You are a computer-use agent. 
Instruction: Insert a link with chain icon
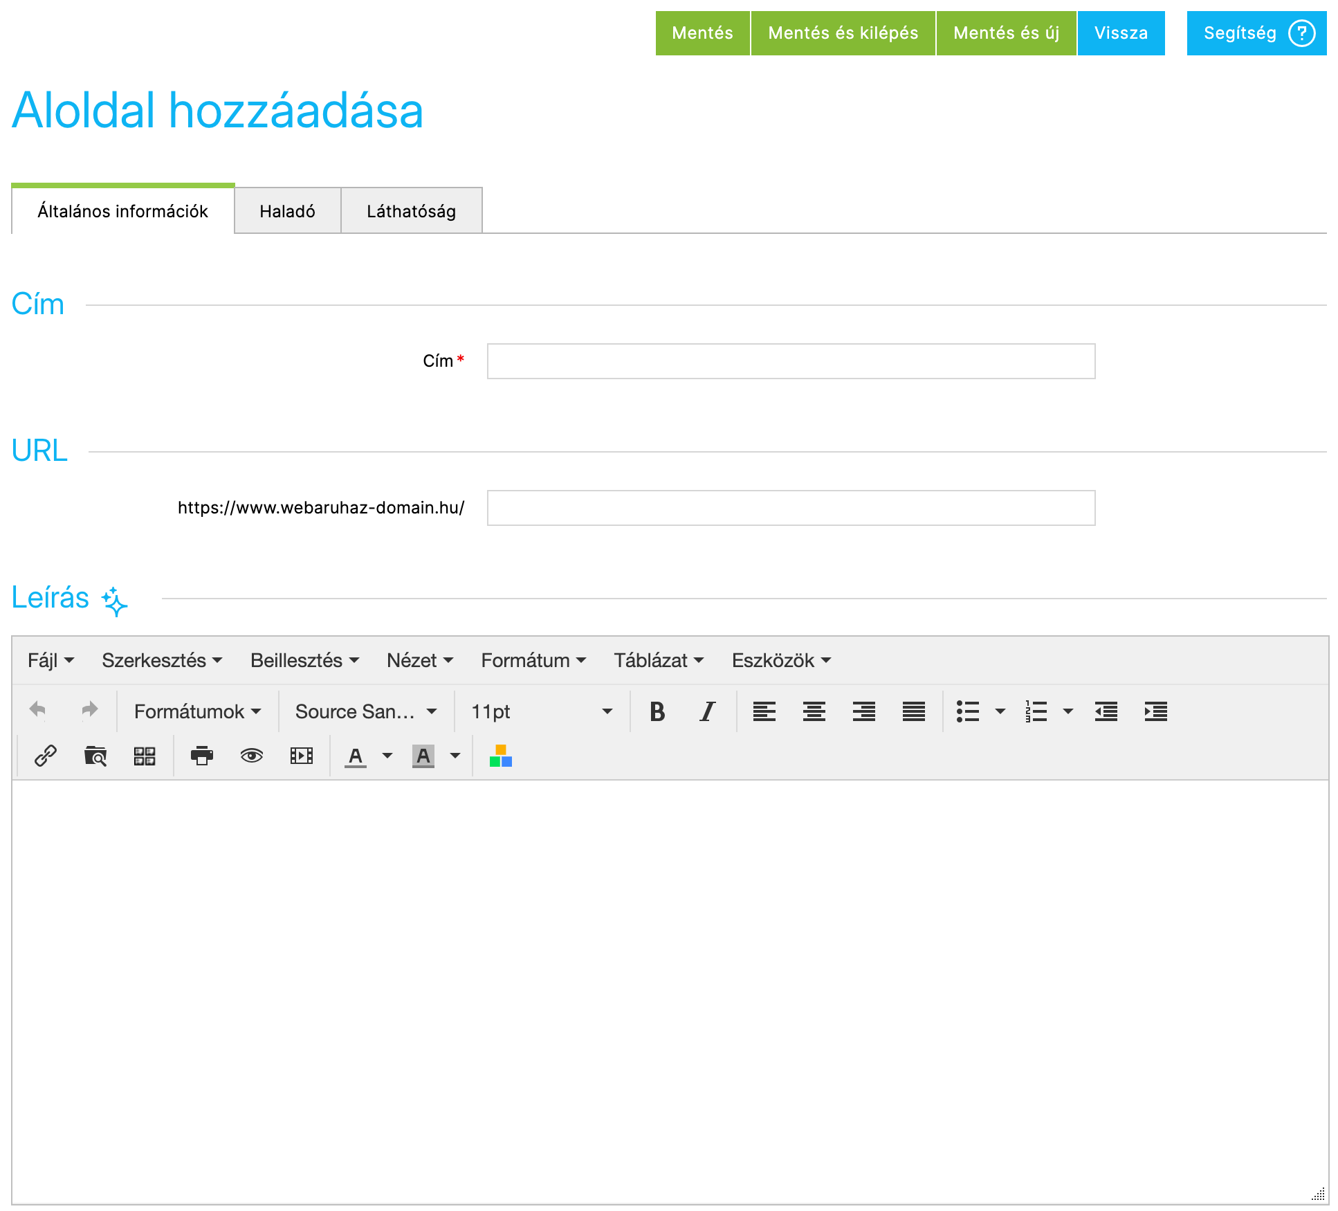46,756
